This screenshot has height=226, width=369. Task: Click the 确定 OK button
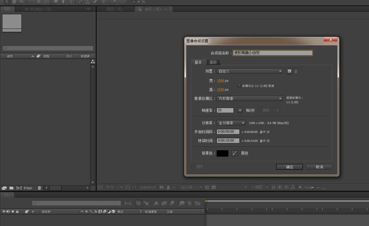pyautogui.click(x=289, y=167)
